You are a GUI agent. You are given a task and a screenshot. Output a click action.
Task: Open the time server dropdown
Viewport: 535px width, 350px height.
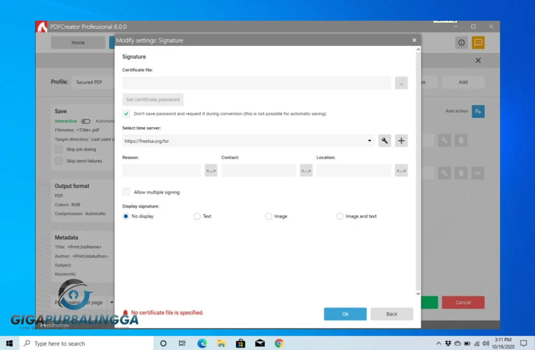pyautogui.click(x=369, y=140)
